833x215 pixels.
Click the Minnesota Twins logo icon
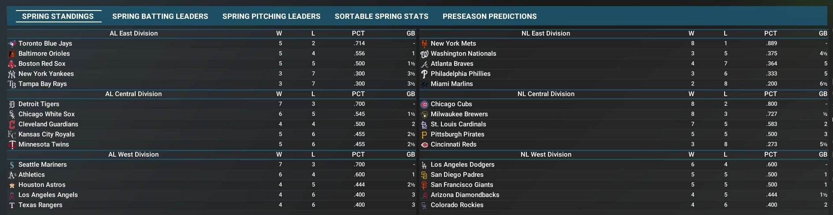tap(12, 144)
